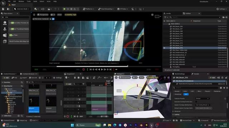
Task: Click the Details lock icon beside SM_Beam_316
Action: pos(226,78)
